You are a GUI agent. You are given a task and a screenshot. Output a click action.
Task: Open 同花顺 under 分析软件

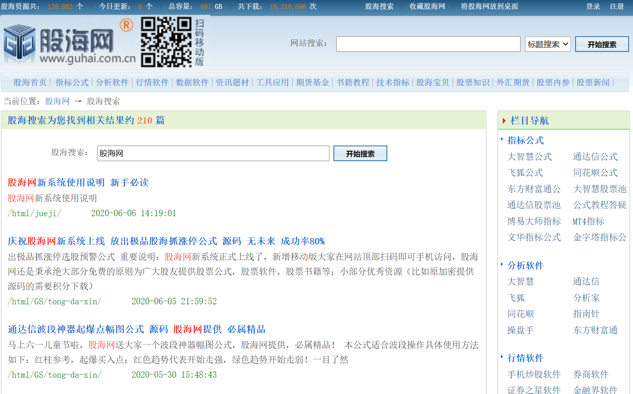(x=521, y=314)
